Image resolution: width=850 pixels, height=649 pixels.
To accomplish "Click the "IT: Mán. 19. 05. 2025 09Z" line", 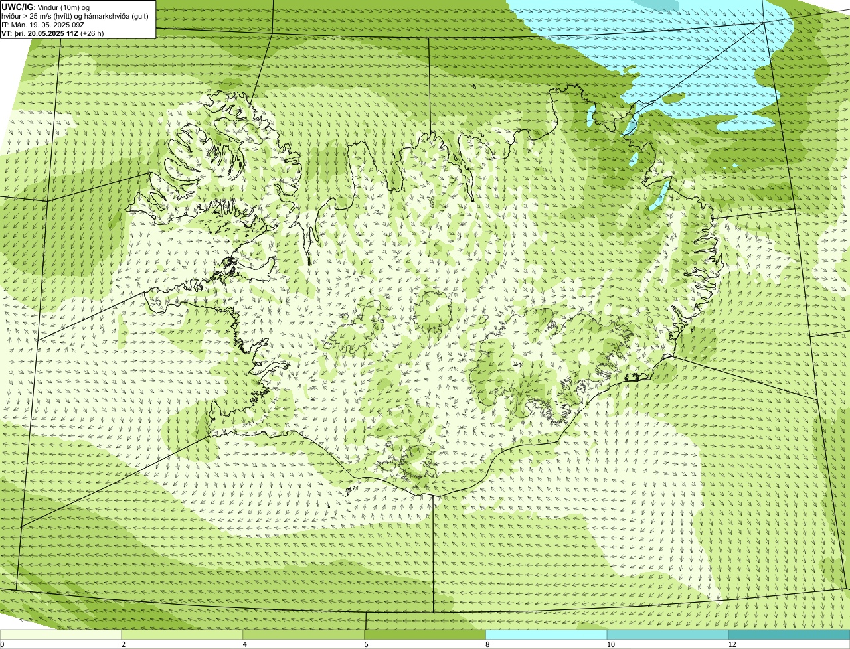I will tap(44, 25).
